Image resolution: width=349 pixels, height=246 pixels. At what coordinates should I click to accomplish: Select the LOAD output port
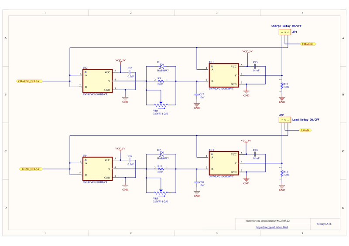pos(305,130)
